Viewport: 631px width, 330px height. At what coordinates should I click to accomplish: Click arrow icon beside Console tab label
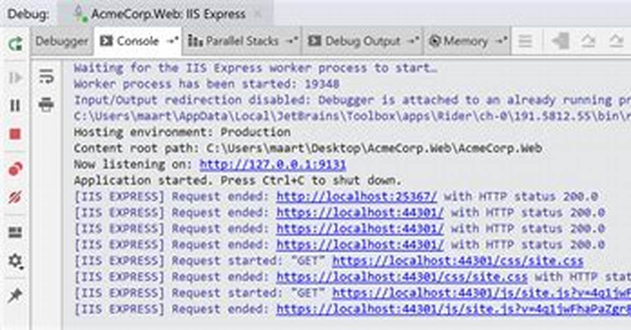(x=172, y=40)
